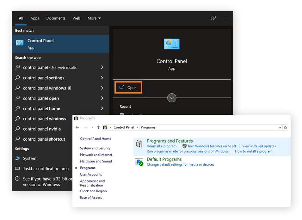Click the Uninstall a program link
Screen dimensions: 302x220
coord(162,146)
